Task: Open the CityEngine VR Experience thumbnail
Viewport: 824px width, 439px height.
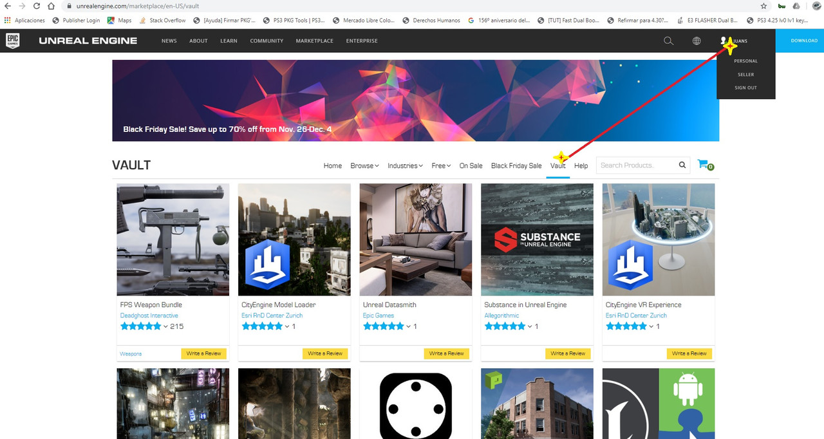Action: [x=659, y=239]
